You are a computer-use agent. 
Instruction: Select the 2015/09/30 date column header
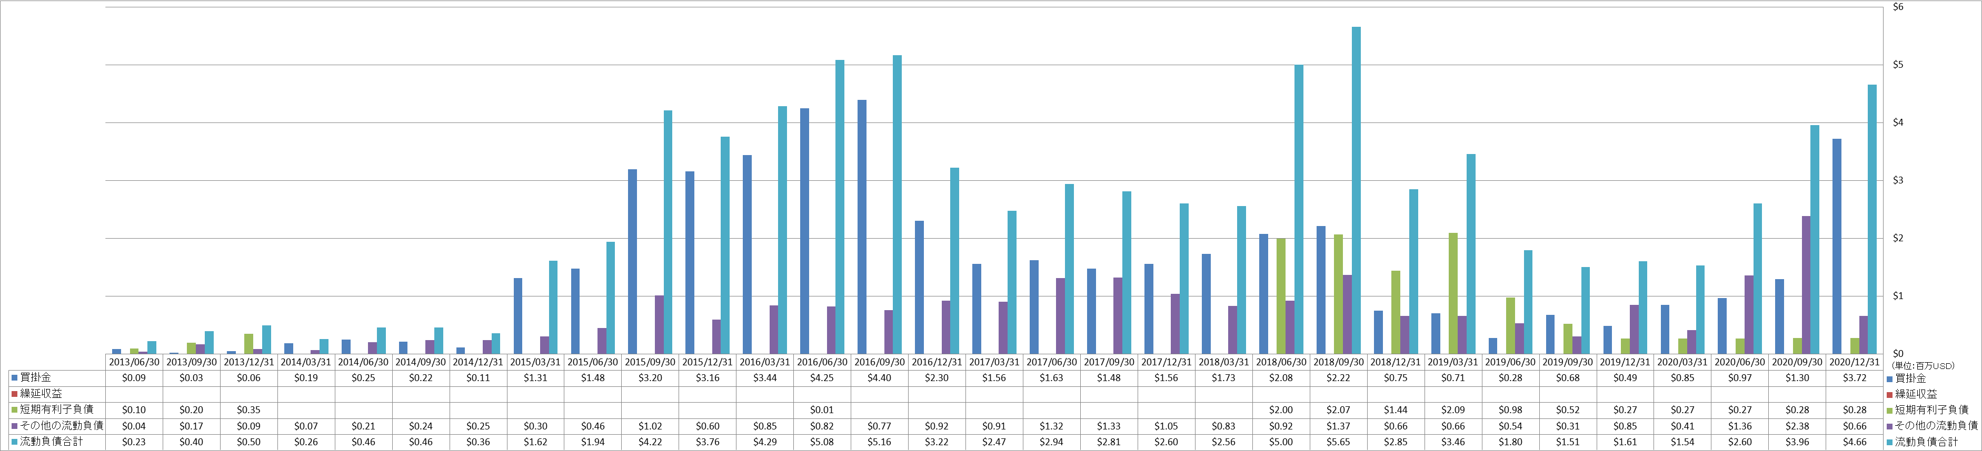point(650,362)
